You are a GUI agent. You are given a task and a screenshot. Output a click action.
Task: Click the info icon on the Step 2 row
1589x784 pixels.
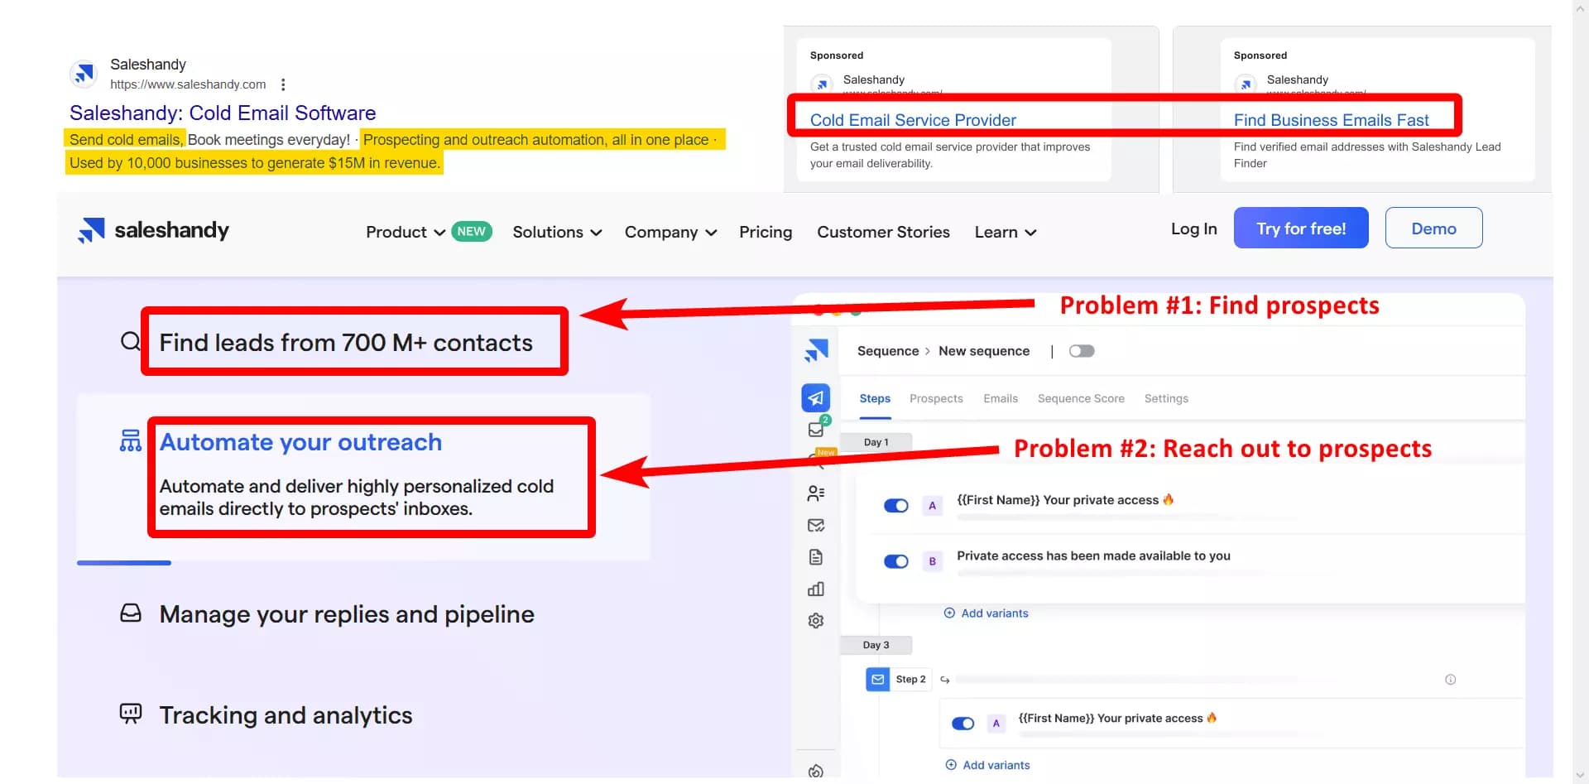pos(1450,680)
